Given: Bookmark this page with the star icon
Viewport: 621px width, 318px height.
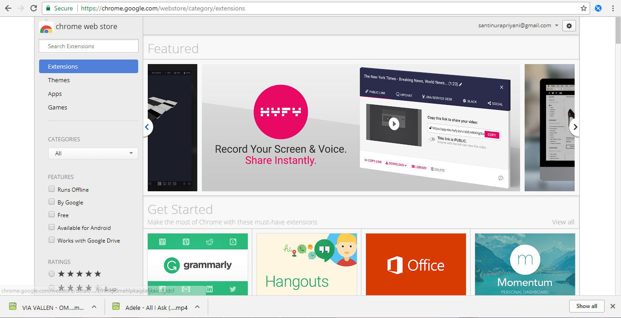Looking at the screenshot, I should (584, 8).
